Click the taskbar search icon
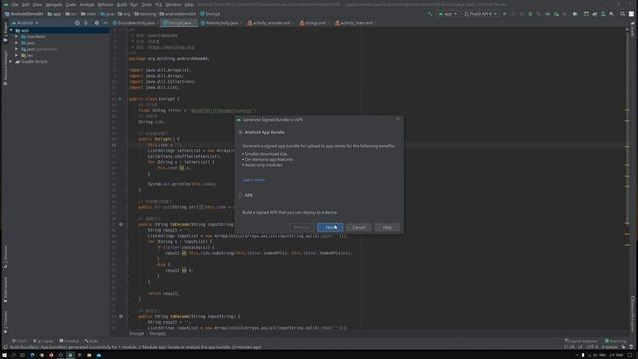Screen dimensions: 638x359 click(x=13, y=355)
